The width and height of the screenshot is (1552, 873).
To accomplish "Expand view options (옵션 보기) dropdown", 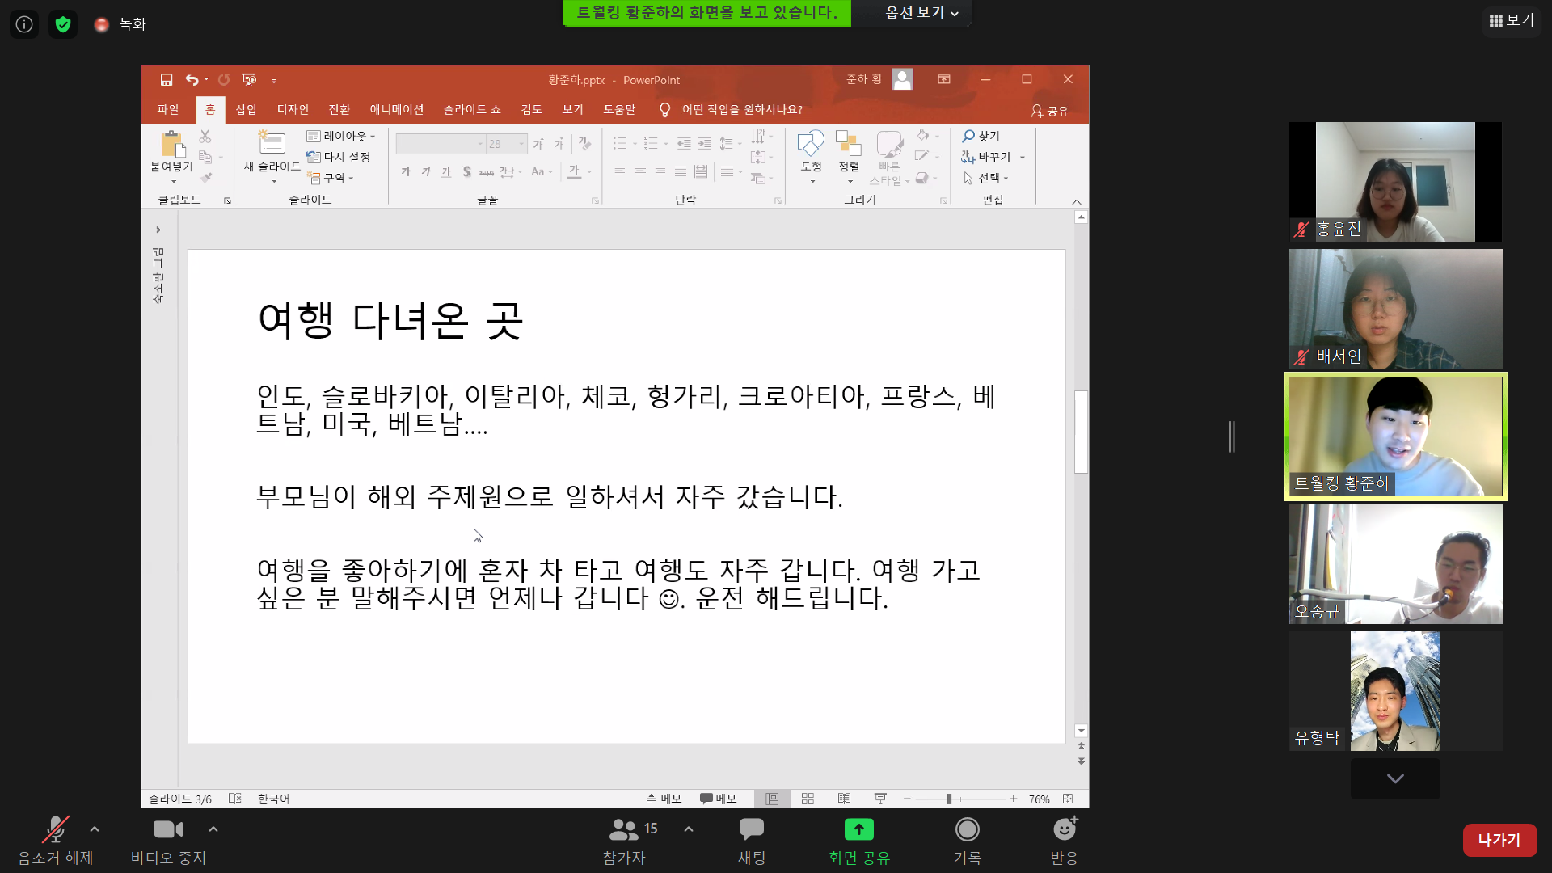I will (x=921, y=13).
